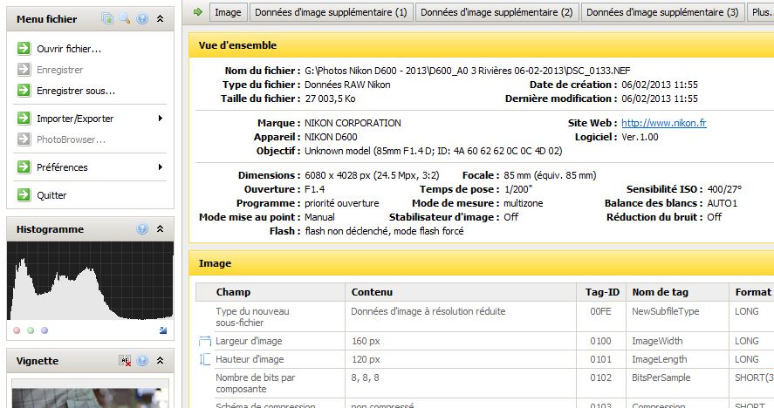Click the Plus... tab button
The image size is (774, 408).
click(x=761, y=12)
